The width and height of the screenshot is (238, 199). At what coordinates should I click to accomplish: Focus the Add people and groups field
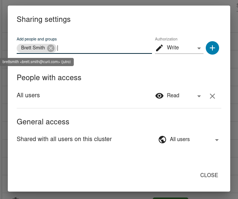(104, 48)
